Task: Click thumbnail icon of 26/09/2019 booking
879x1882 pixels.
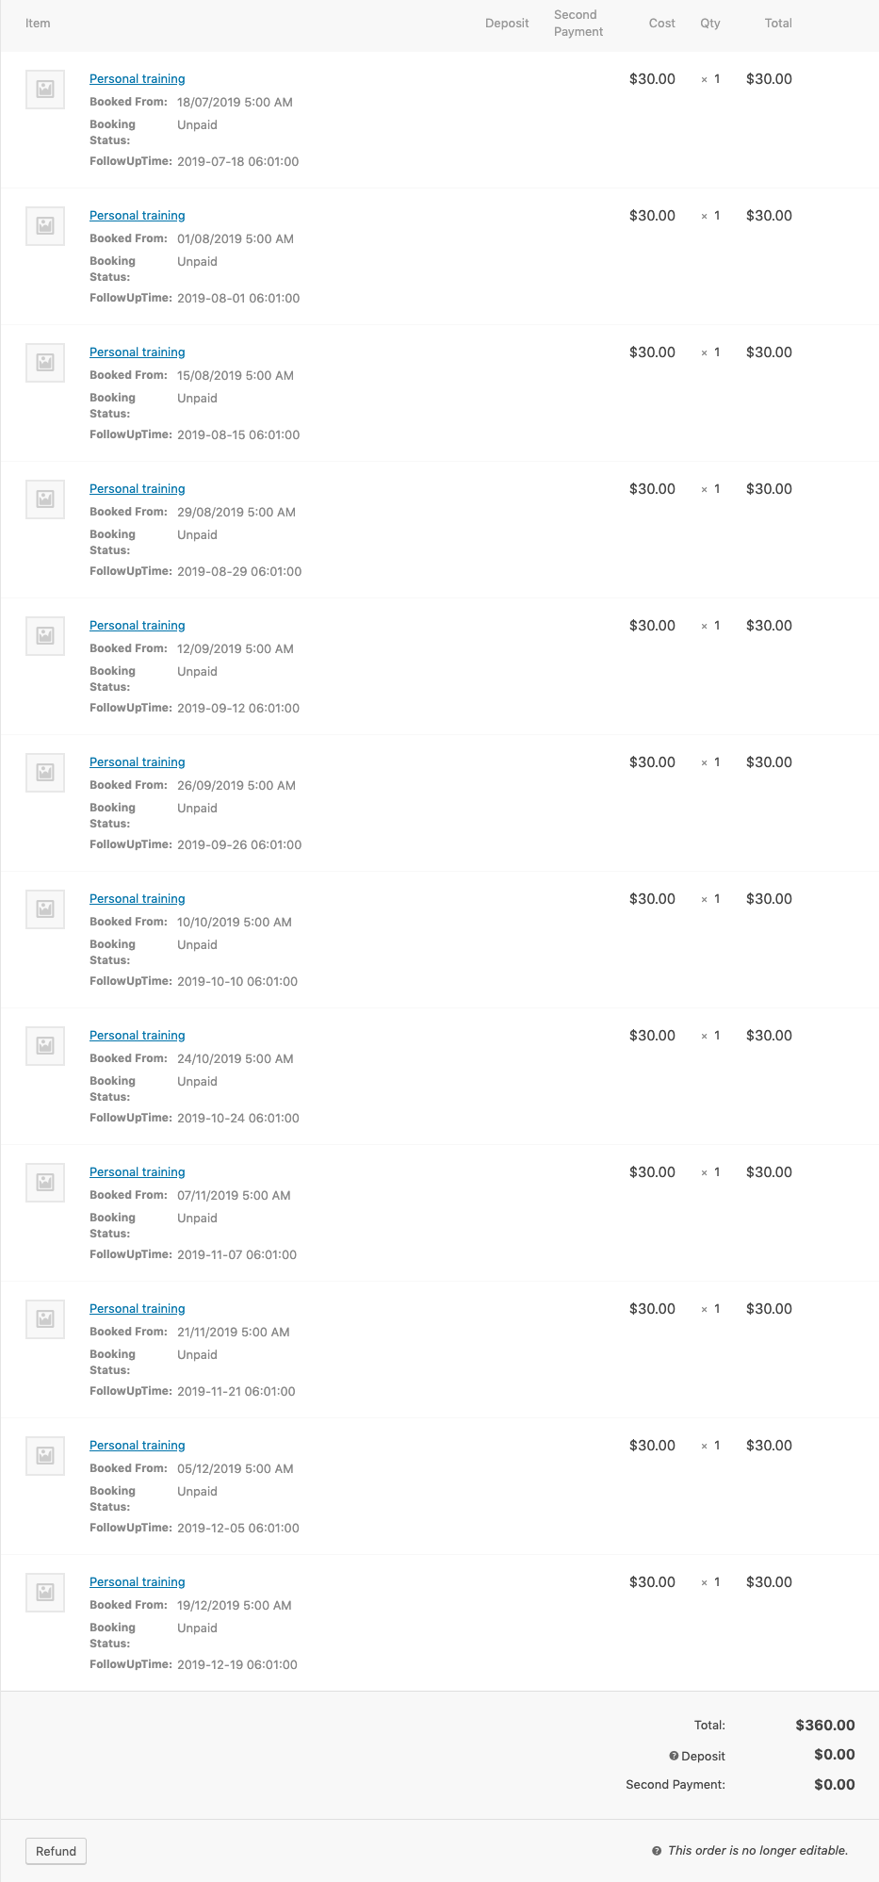Action: click(45, 773)
